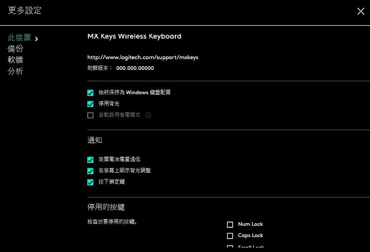Click the chevron arrow beside 此裝置
370x252 pixels.
[x=36, y=39]
